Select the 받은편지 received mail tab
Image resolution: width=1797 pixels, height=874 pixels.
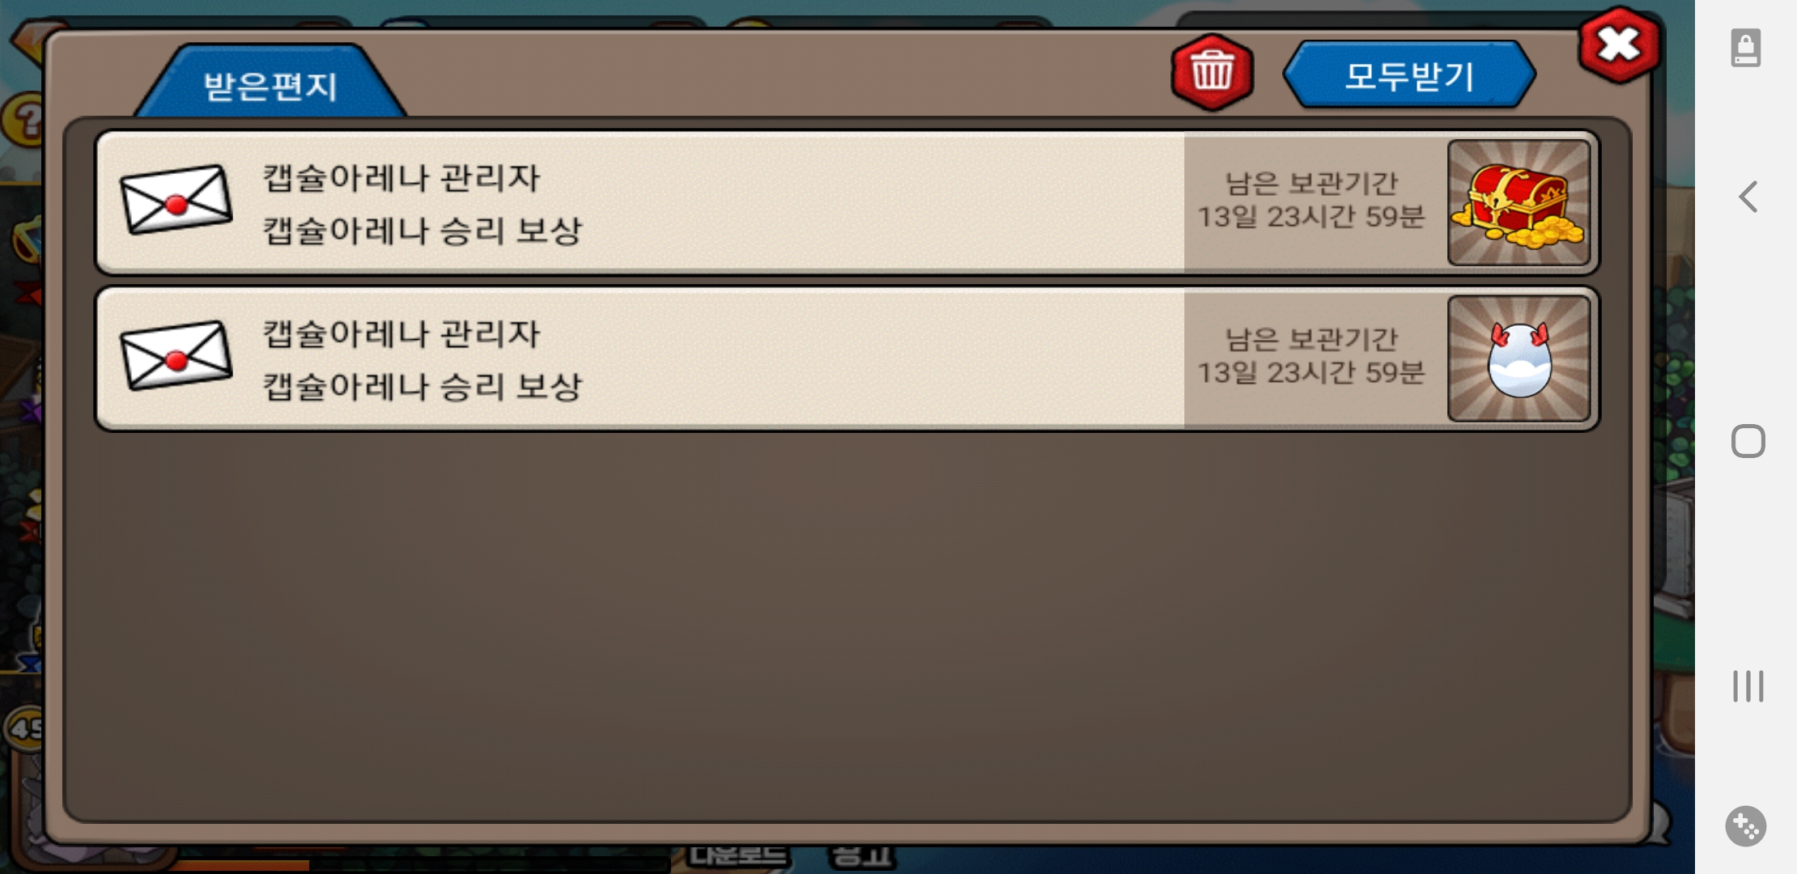coord(270,83)
